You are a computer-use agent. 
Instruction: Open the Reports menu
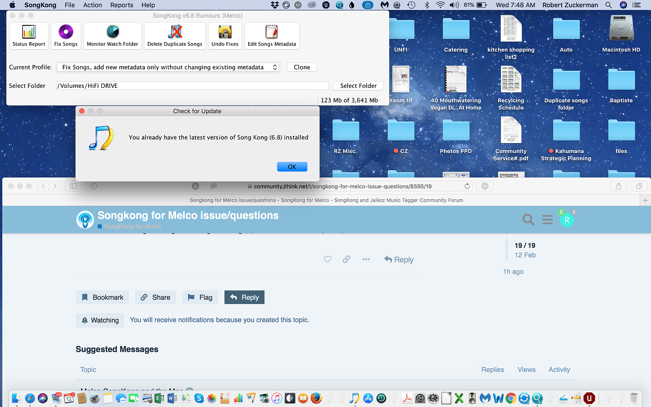pyautogui.click(x=122, y=5)
